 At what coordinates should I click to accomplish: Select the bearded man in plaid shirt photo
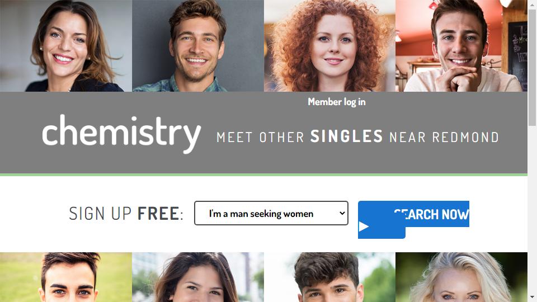pyautogui.click(x=198, y=45)
